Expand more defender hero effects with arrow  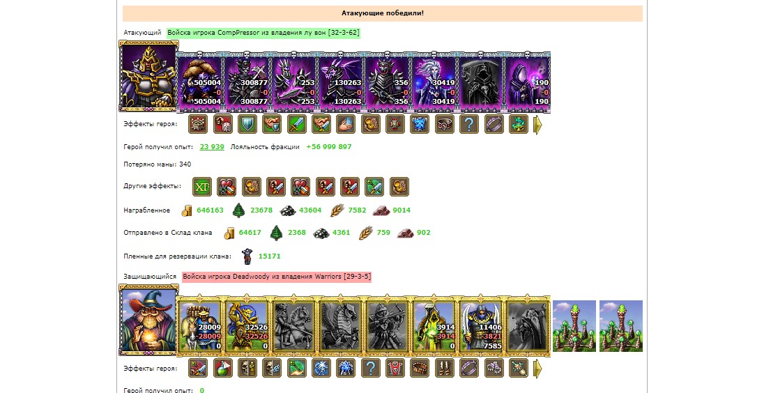[x=537, y=369]
